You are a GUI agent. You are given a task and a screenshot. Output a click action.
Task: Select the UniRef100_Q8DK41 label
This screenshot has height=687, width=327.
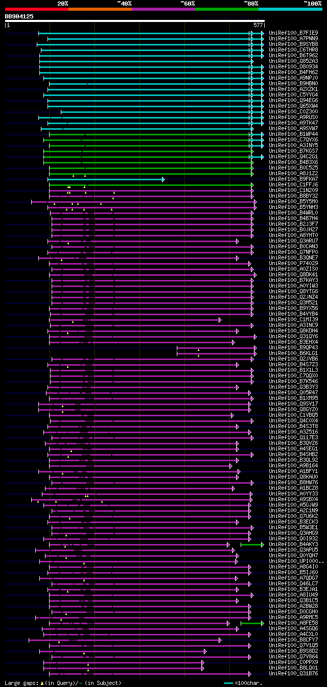[293, 274]
